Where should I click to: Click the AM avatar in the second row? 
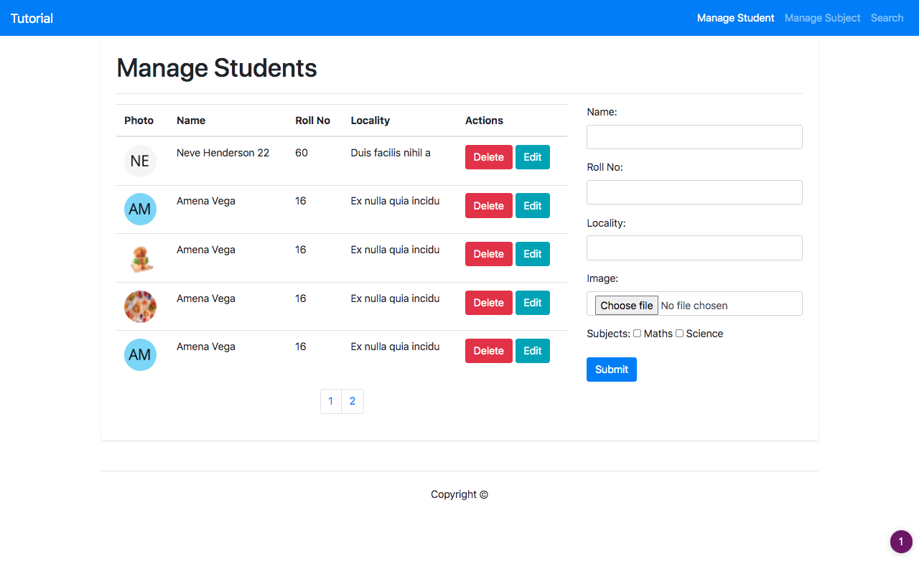[140, 209]
